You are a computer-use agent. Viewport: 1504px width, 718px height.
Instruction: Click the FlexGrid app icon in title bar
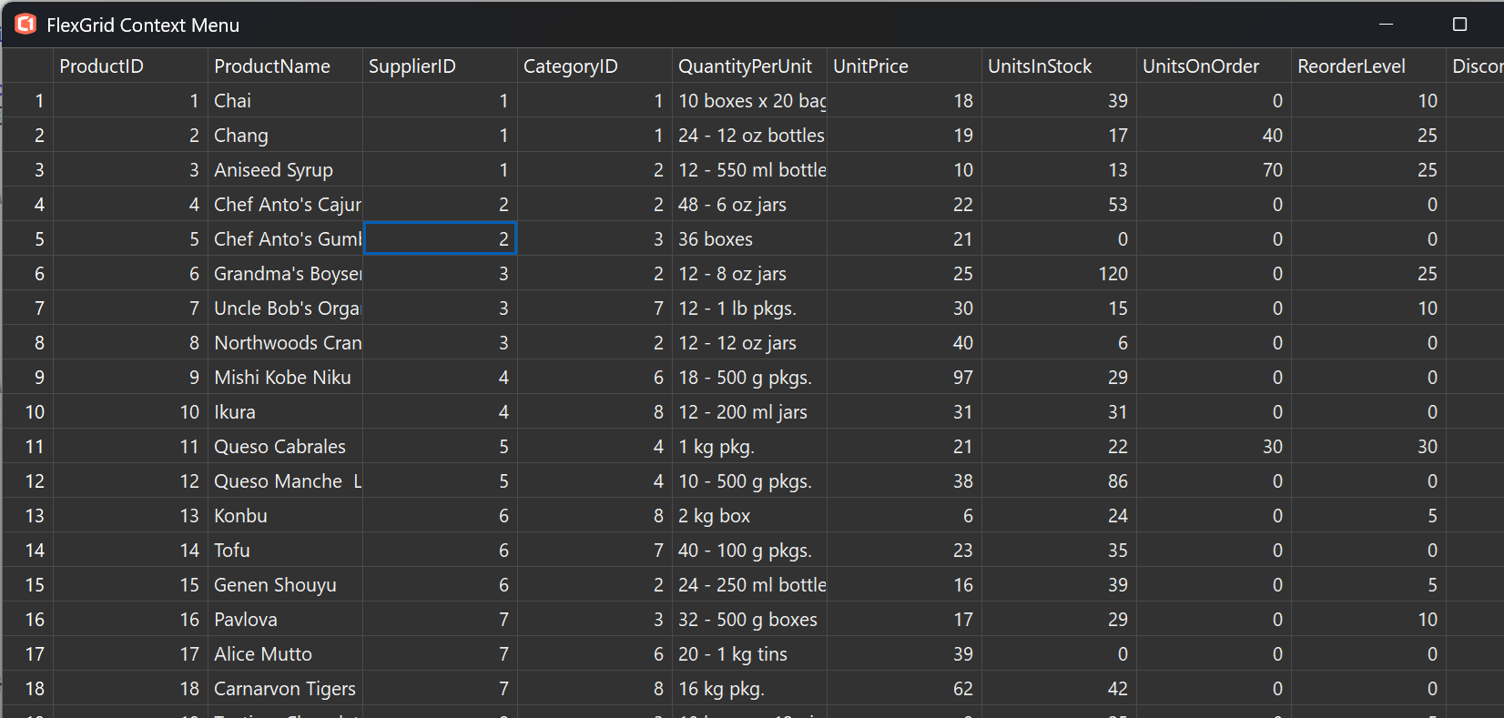click(x=25, y=25)
